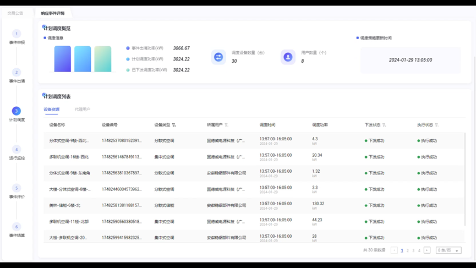Image resolution: width=476 pixels, height=268 pixels.
Task: Select page 3 in pagination
Action: [x=413, y=250]
